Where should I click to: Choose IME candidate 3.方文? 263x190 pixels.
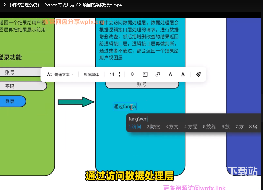(172, 127)
